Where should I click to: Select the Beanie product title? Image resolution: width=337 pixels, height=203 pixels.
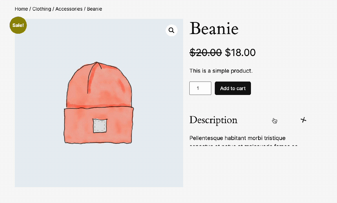tap(214, 29)
